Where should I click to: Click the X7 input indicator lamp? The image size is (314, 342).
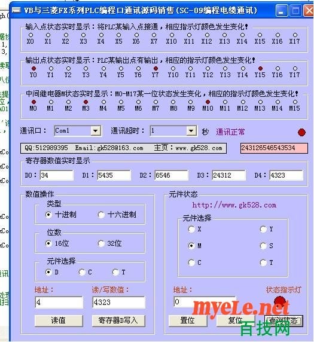[154, 35]
